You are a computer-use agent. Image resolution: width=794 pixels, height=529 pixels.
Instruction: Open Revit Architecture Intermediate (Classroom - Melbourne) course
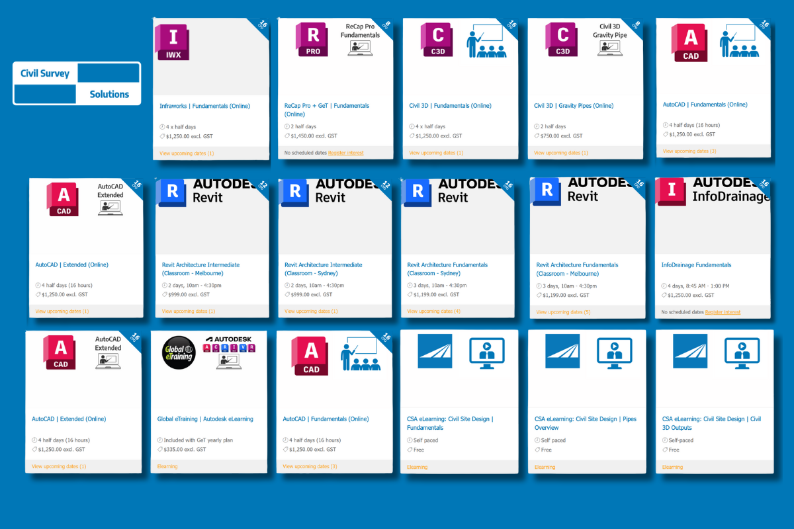pyautogui.click(x=201, y=269)
